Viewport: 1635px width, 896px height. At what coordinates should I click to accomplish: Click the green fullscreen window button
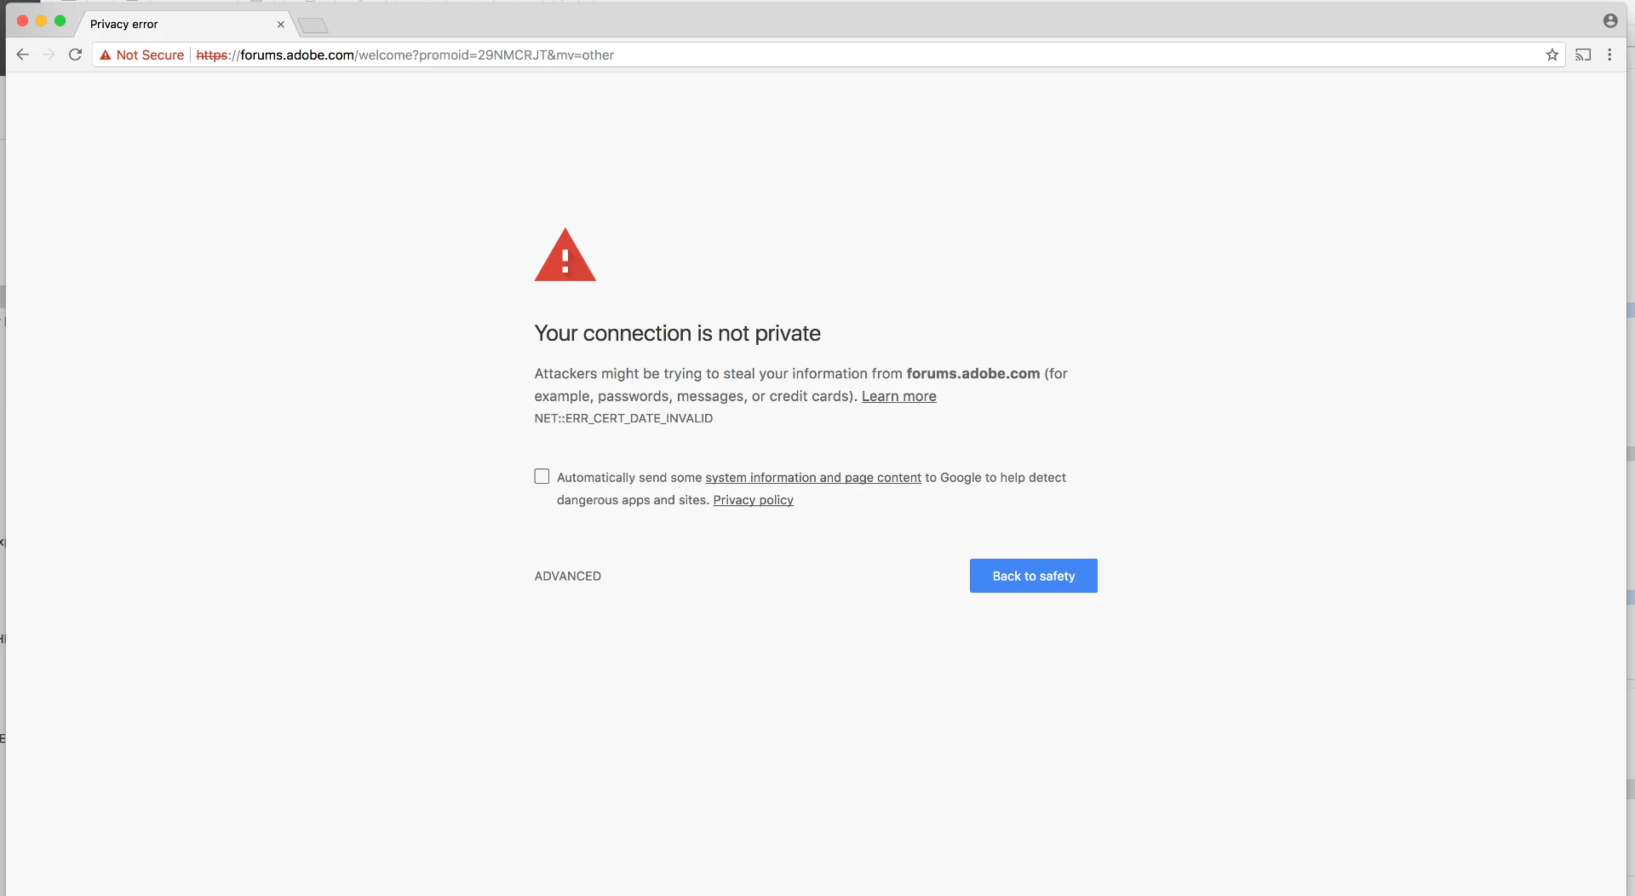(60, 20)
